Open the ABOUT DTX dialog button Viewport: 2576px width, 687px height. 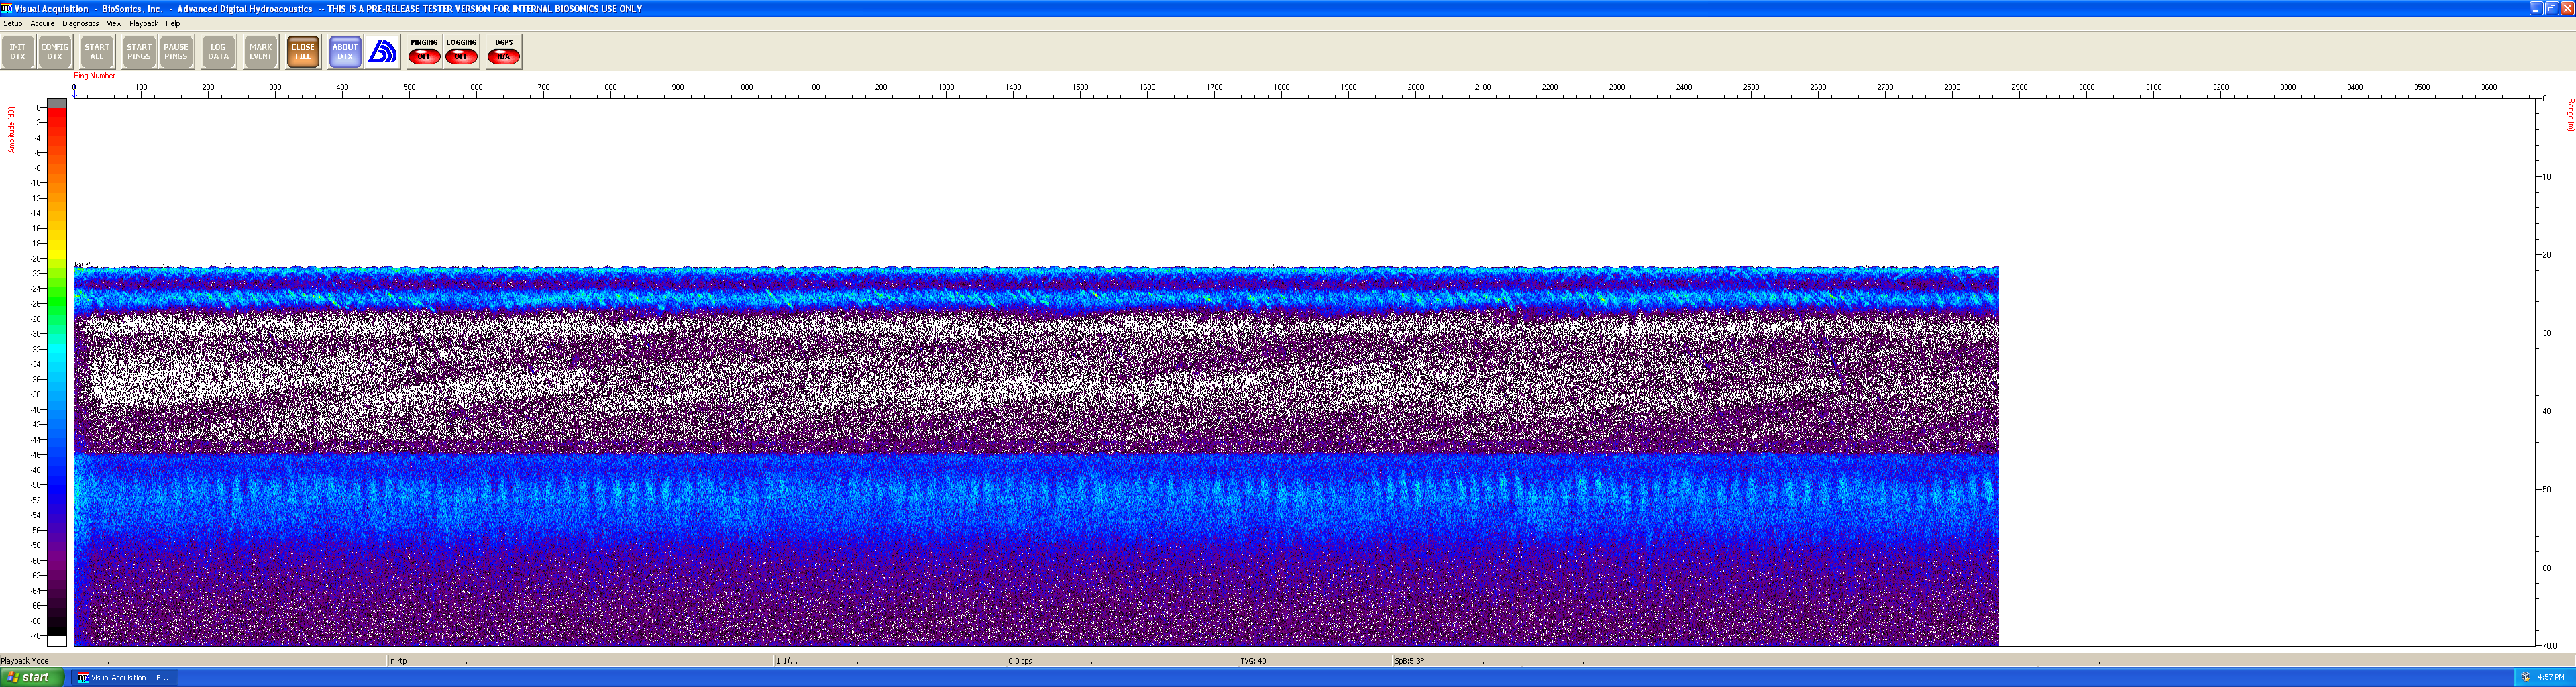click(345, 51)
